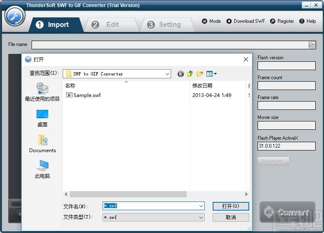Open Documents in the places bar
The height and width of the screenshot is (233, 324).
pyautogui.click(x=42, y=144)
